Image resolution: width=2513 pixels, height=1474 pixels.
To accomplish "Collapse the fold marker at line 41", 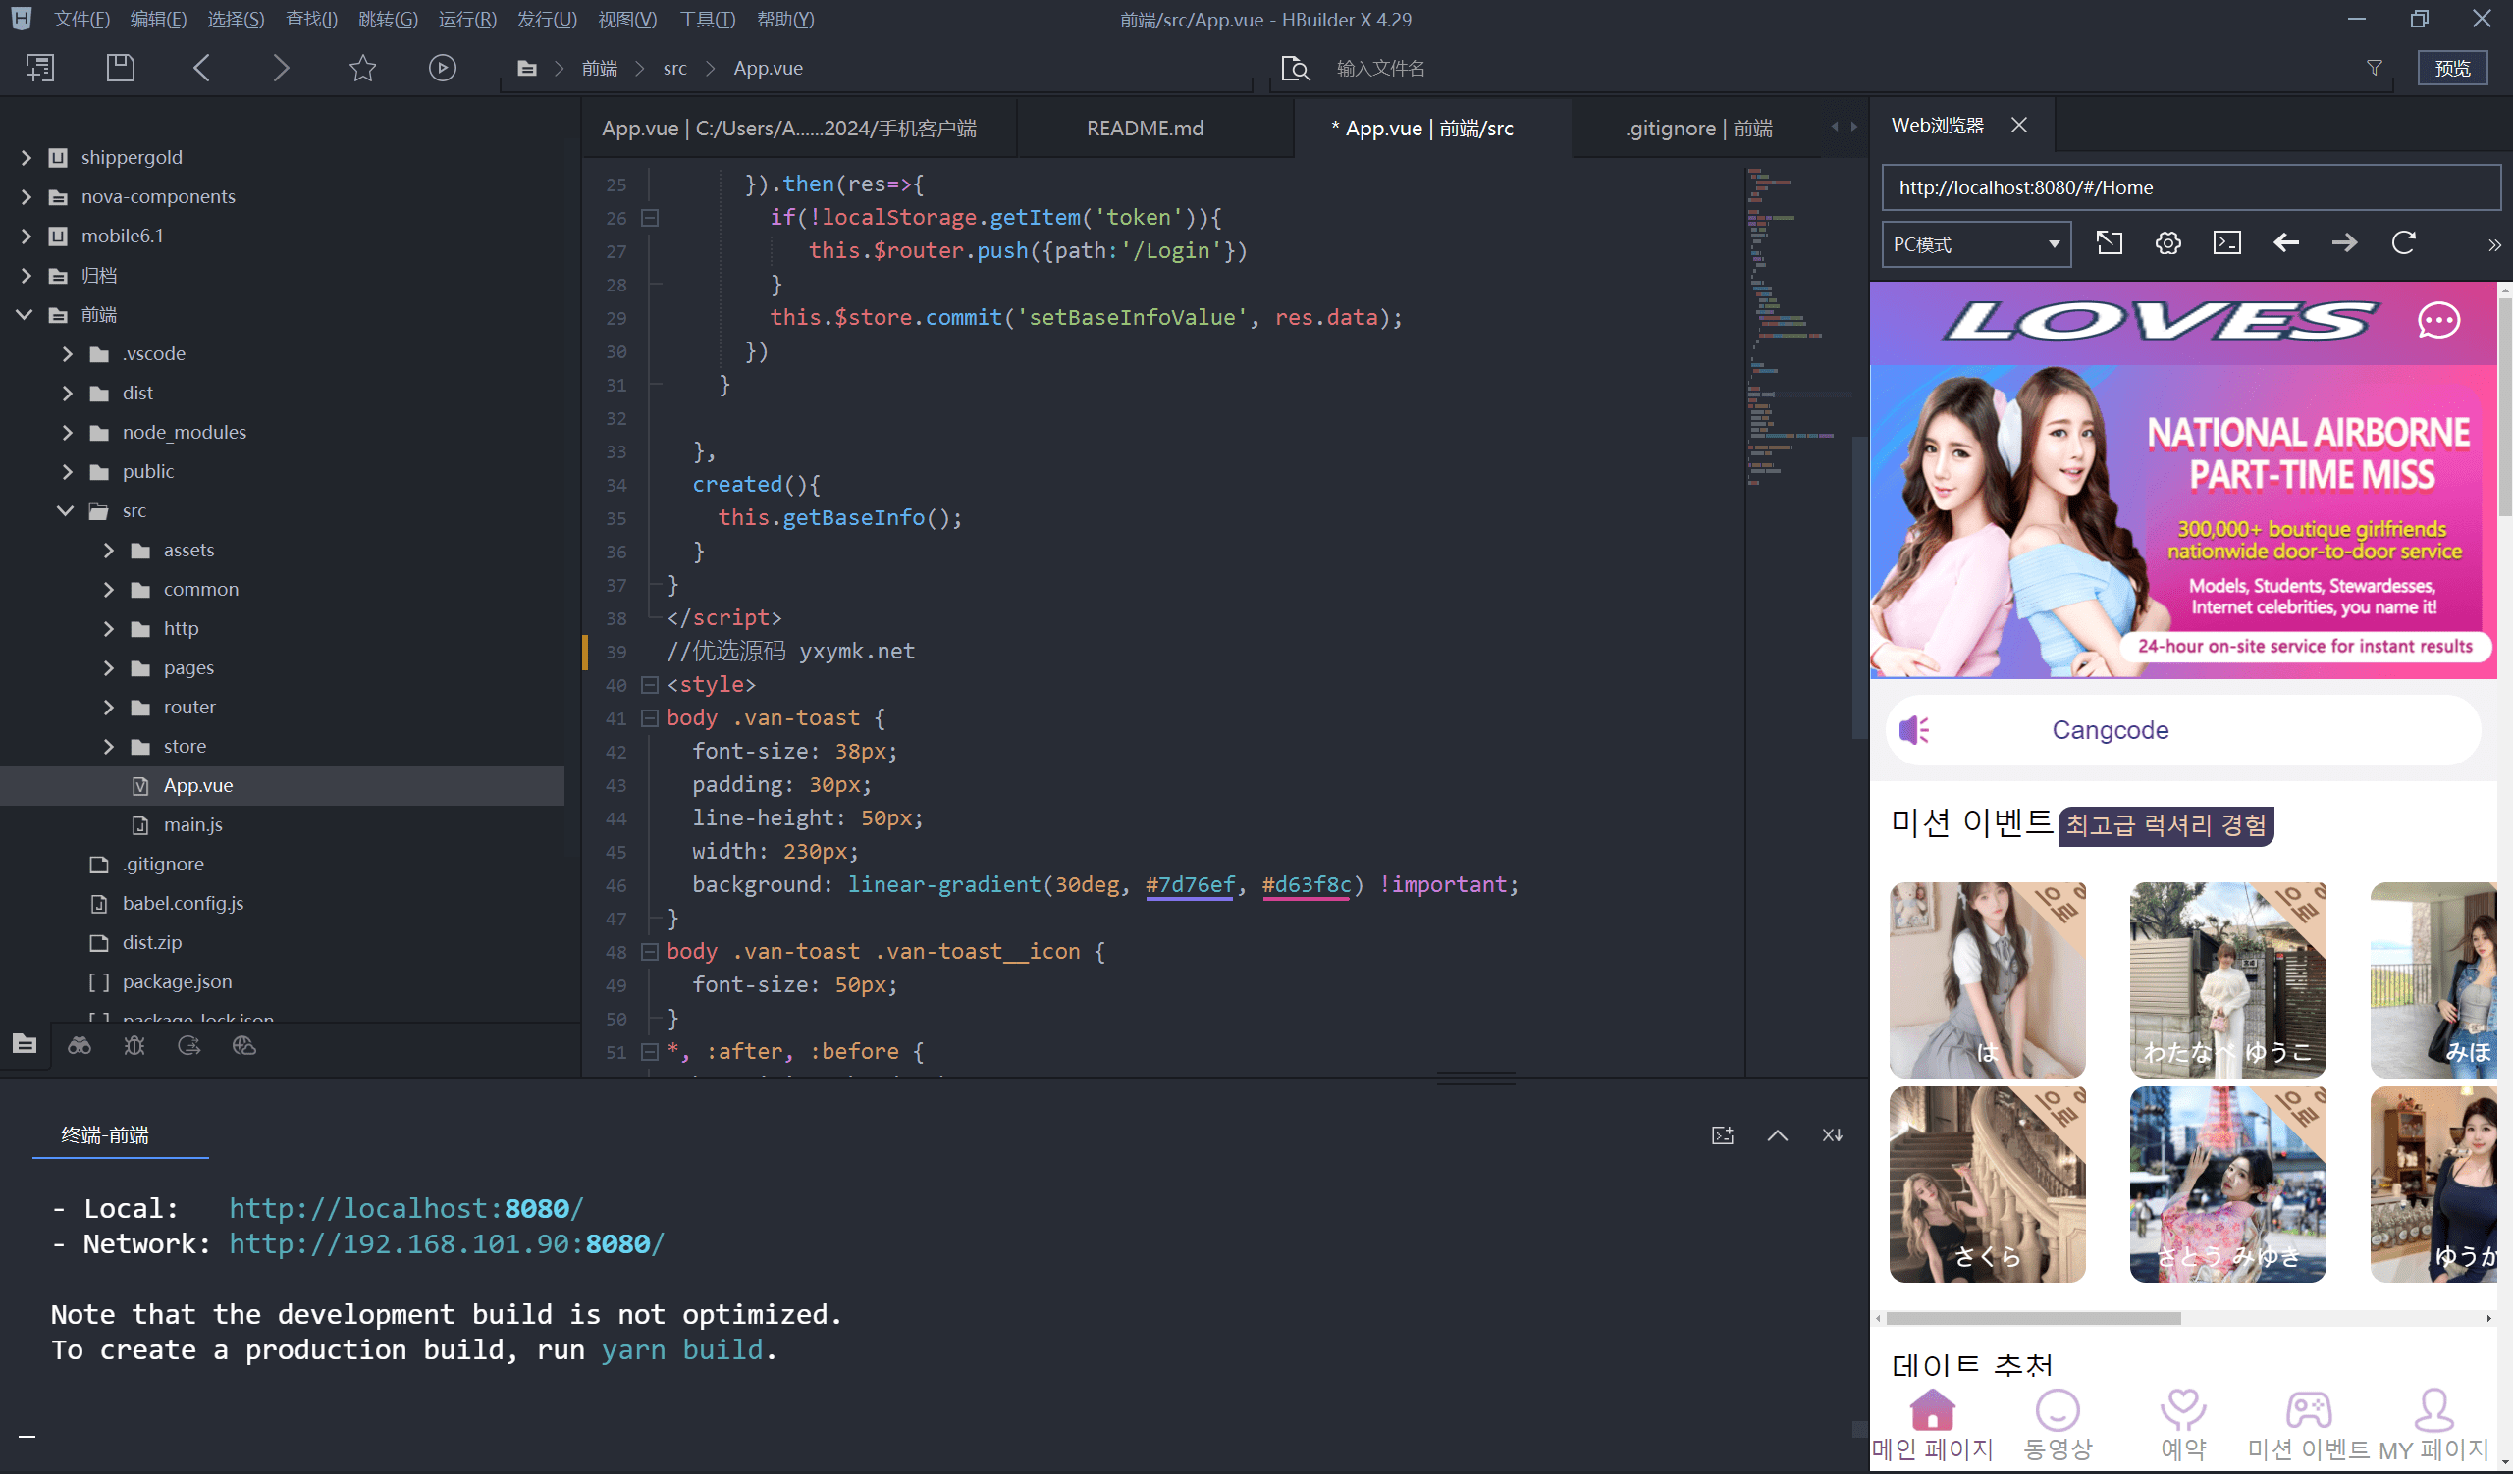I will point(649,717).
